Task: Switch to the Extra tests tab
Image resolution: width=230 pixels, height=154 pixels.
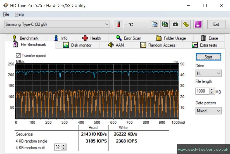Action: [x=204, y=45]
